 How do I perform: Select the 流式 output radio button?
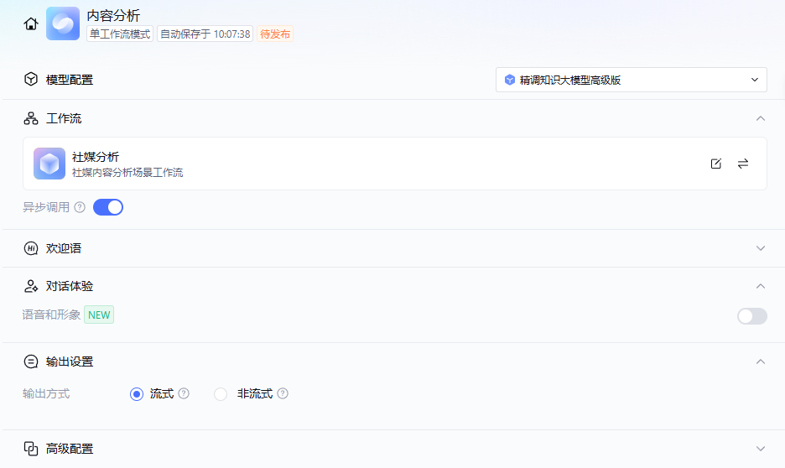tap(137, 394)
